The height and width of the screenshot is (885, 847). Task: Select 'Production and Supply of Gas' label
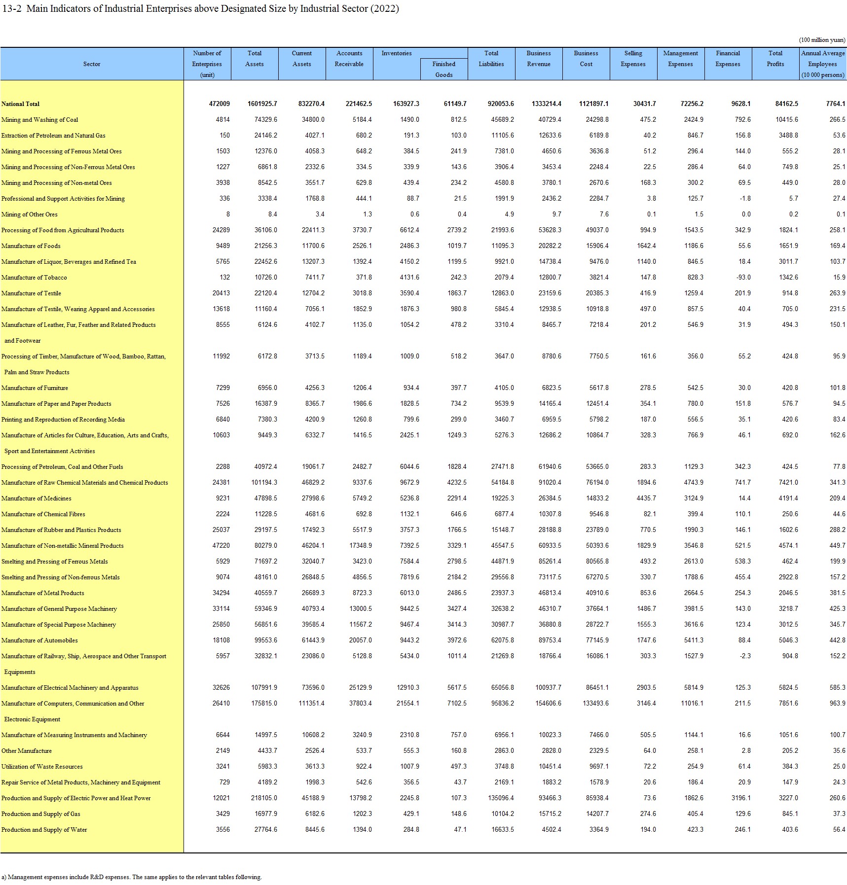(41, 814)
